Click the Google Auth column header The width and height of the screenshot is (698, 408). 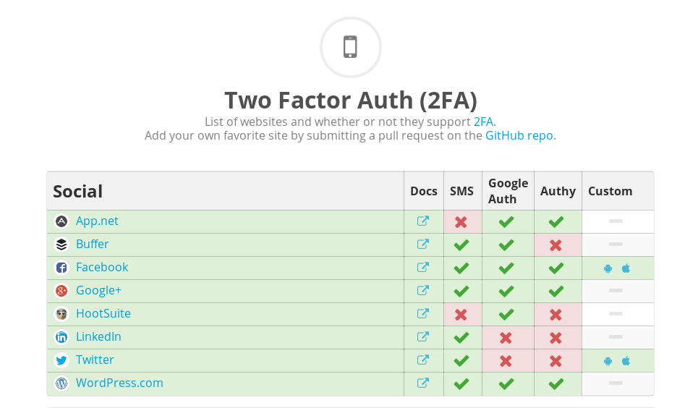coord(508,191)
